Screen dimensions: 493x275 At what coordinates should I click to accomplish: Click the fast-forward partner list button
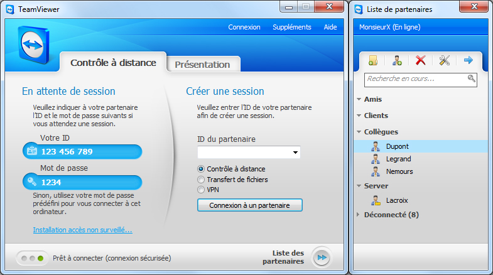click(322, 257)
